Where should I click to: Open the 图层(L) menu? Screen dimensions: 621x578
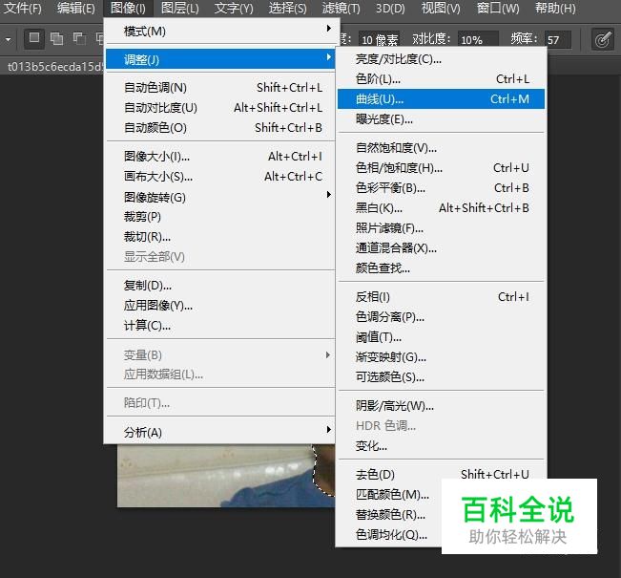[180, 8]
